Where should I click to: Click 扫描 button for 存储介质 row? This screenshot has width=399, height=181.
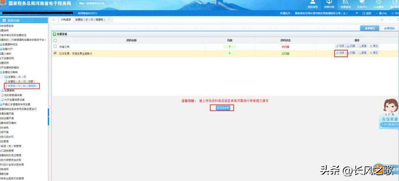351,46
